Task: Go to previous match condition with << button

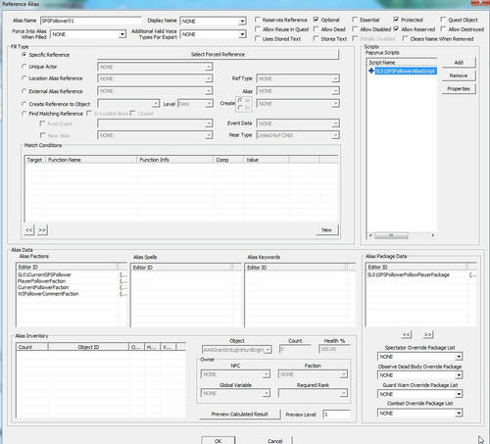Action: 29,230
